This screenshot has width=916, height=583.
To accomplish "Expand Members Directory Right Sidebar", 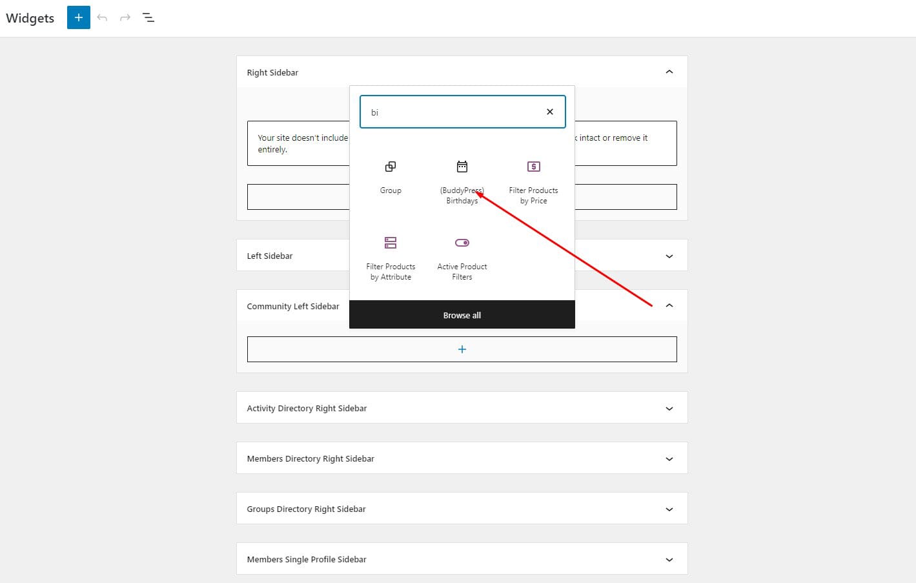I will pyautogui.click(x=669, y=459).
